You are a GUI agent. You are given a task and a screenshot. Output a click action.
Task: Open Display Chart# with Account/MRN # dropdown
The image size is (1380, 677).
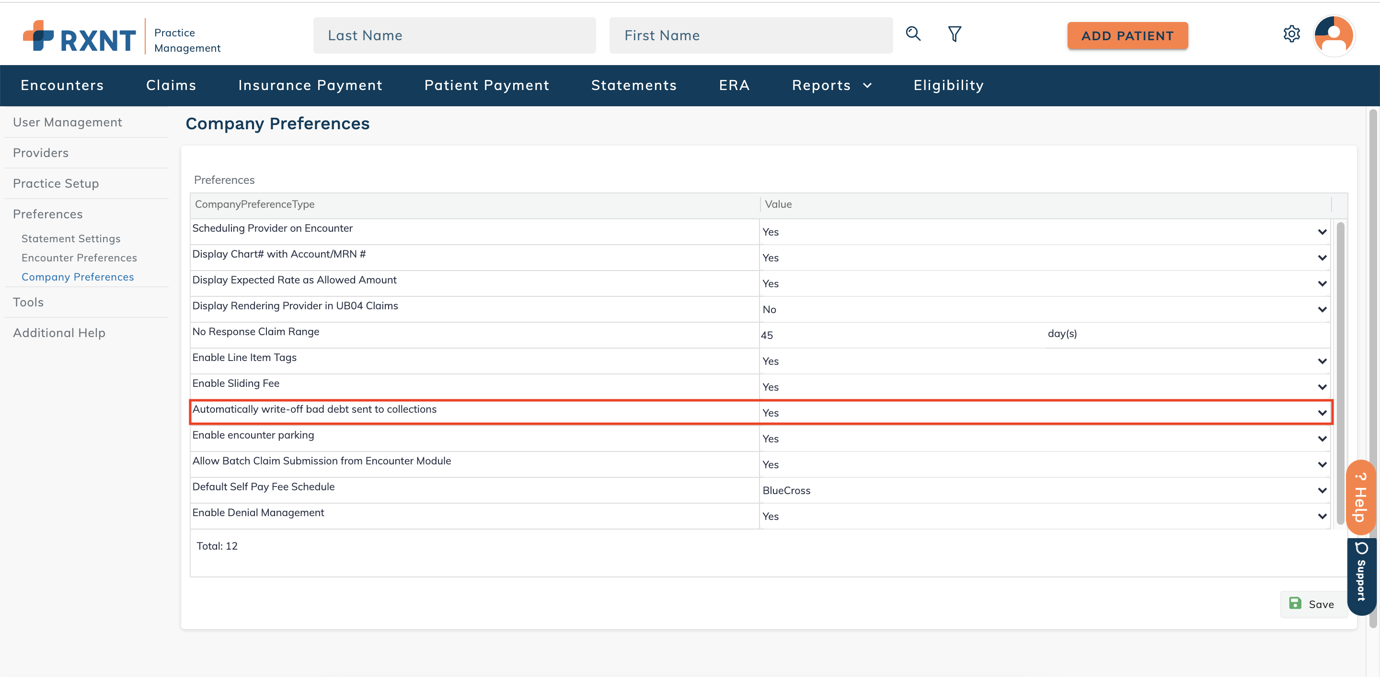(1045, 258)
